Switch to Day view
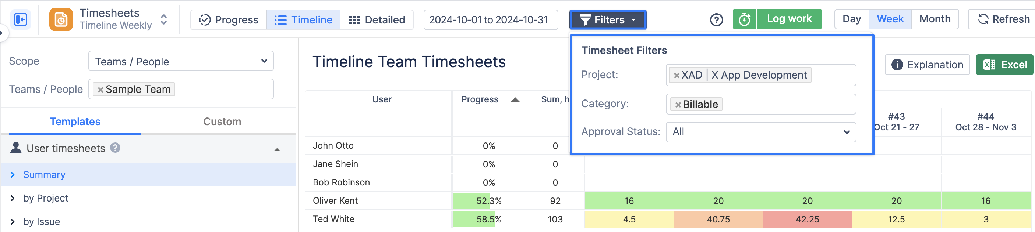This screenshot has height=232, width=1035. point(851,19)
